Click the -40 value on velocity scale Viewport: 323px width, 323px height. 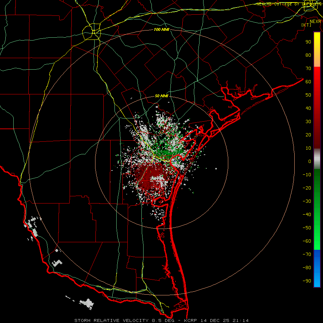tap(307, 215)
